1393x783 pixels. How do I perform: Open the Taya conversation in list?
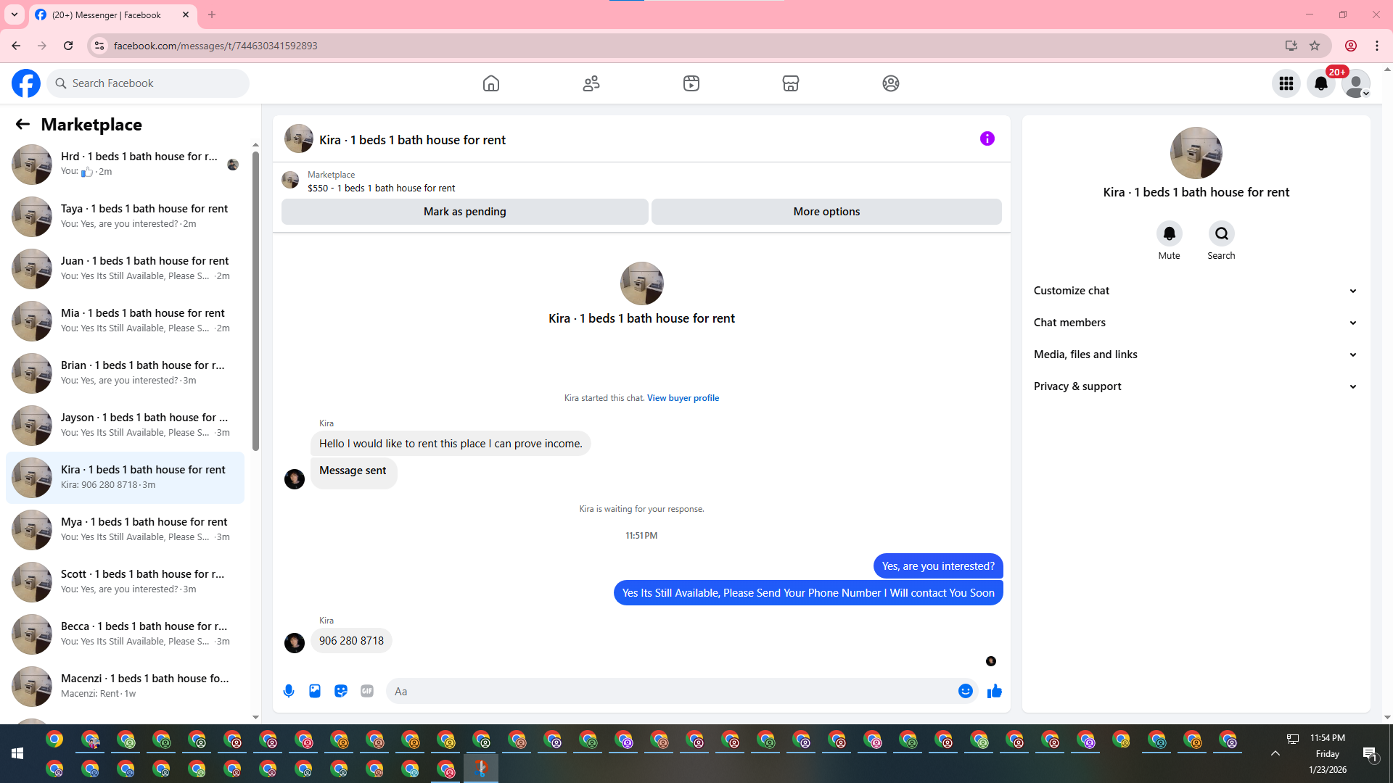pos(125,216)
